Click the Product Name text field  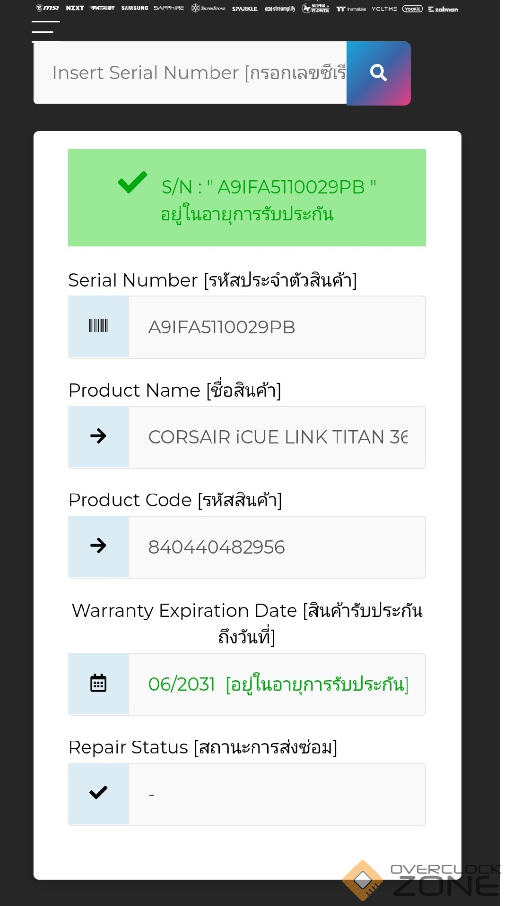pyautogui.click(x=277, y=437)
